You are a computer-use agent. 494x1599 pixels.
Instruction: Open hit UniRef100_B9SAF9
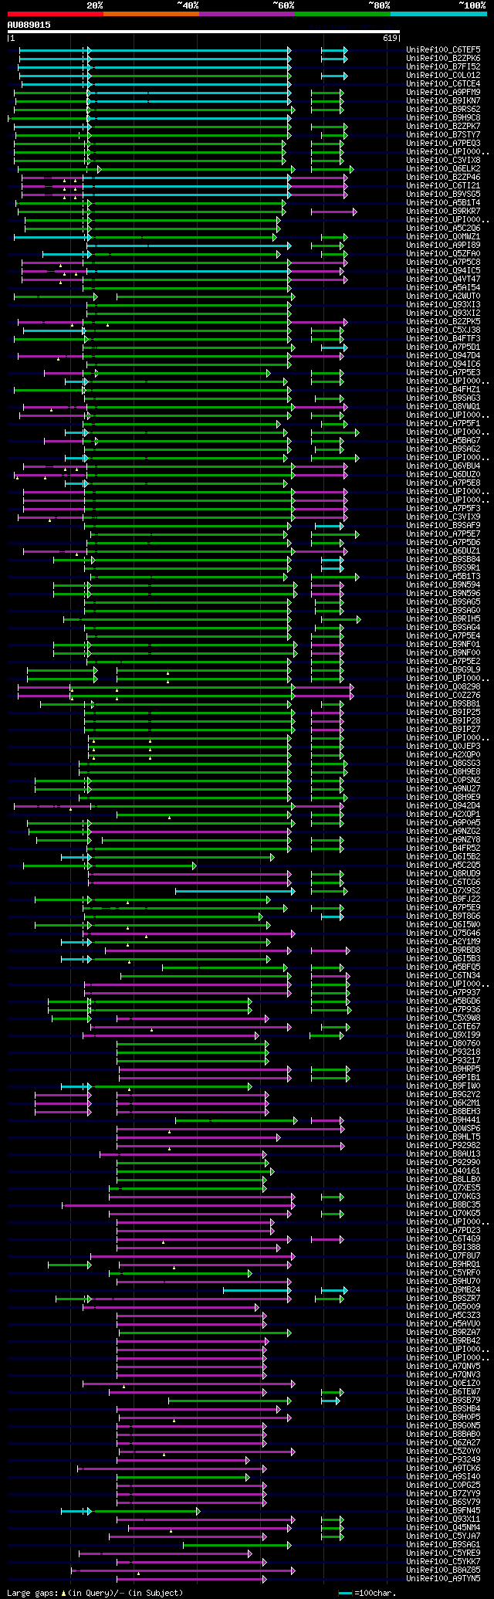pyautogui.click(x=443, y=525)
